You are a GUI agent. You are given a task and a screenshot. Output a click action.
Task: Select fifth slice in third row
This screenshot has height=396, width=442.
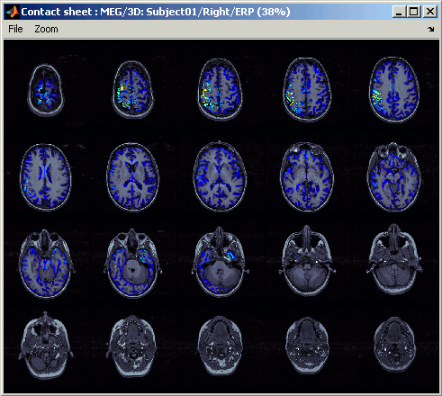tap(394, 260)
